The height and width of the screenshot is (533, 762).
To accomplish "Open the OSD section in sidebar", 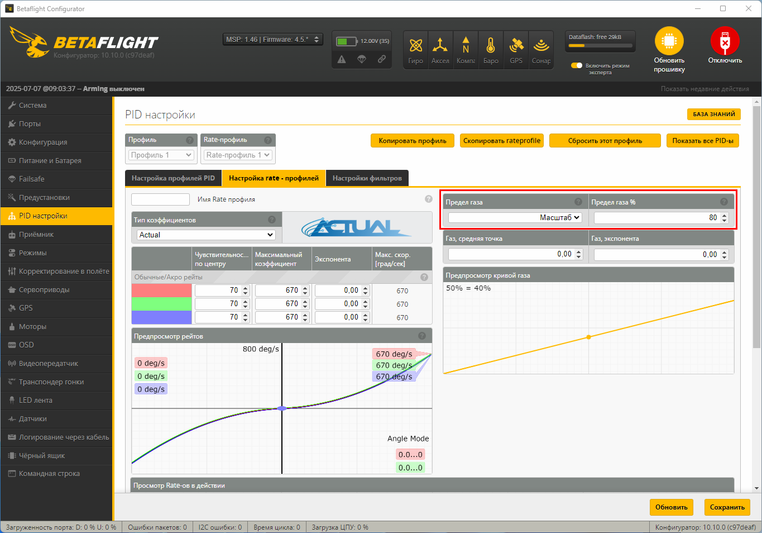I will point(56,345).
